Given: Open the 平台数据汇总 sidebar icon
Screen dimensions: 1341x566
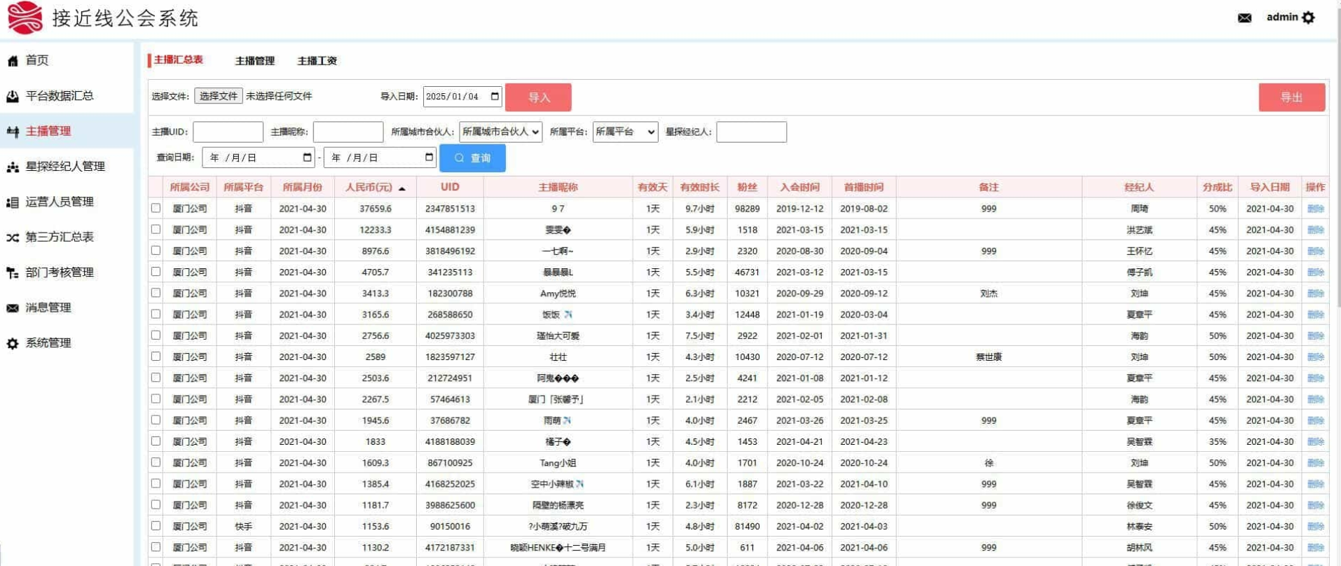Looking at the screenshot, I should (x=13, y=96).
